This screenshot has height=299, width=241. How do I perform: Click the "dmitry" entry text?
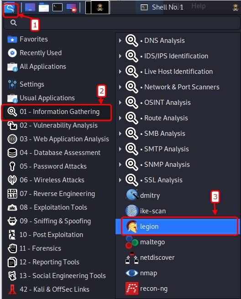coord(150,196)
